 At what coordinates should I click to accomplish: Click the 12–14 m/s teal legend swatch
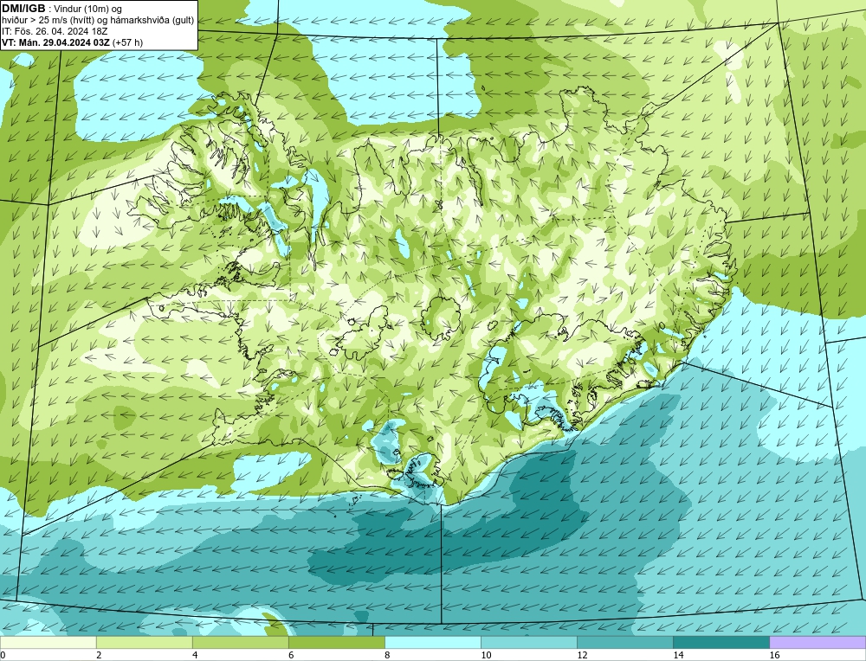(x=624, y=642)
